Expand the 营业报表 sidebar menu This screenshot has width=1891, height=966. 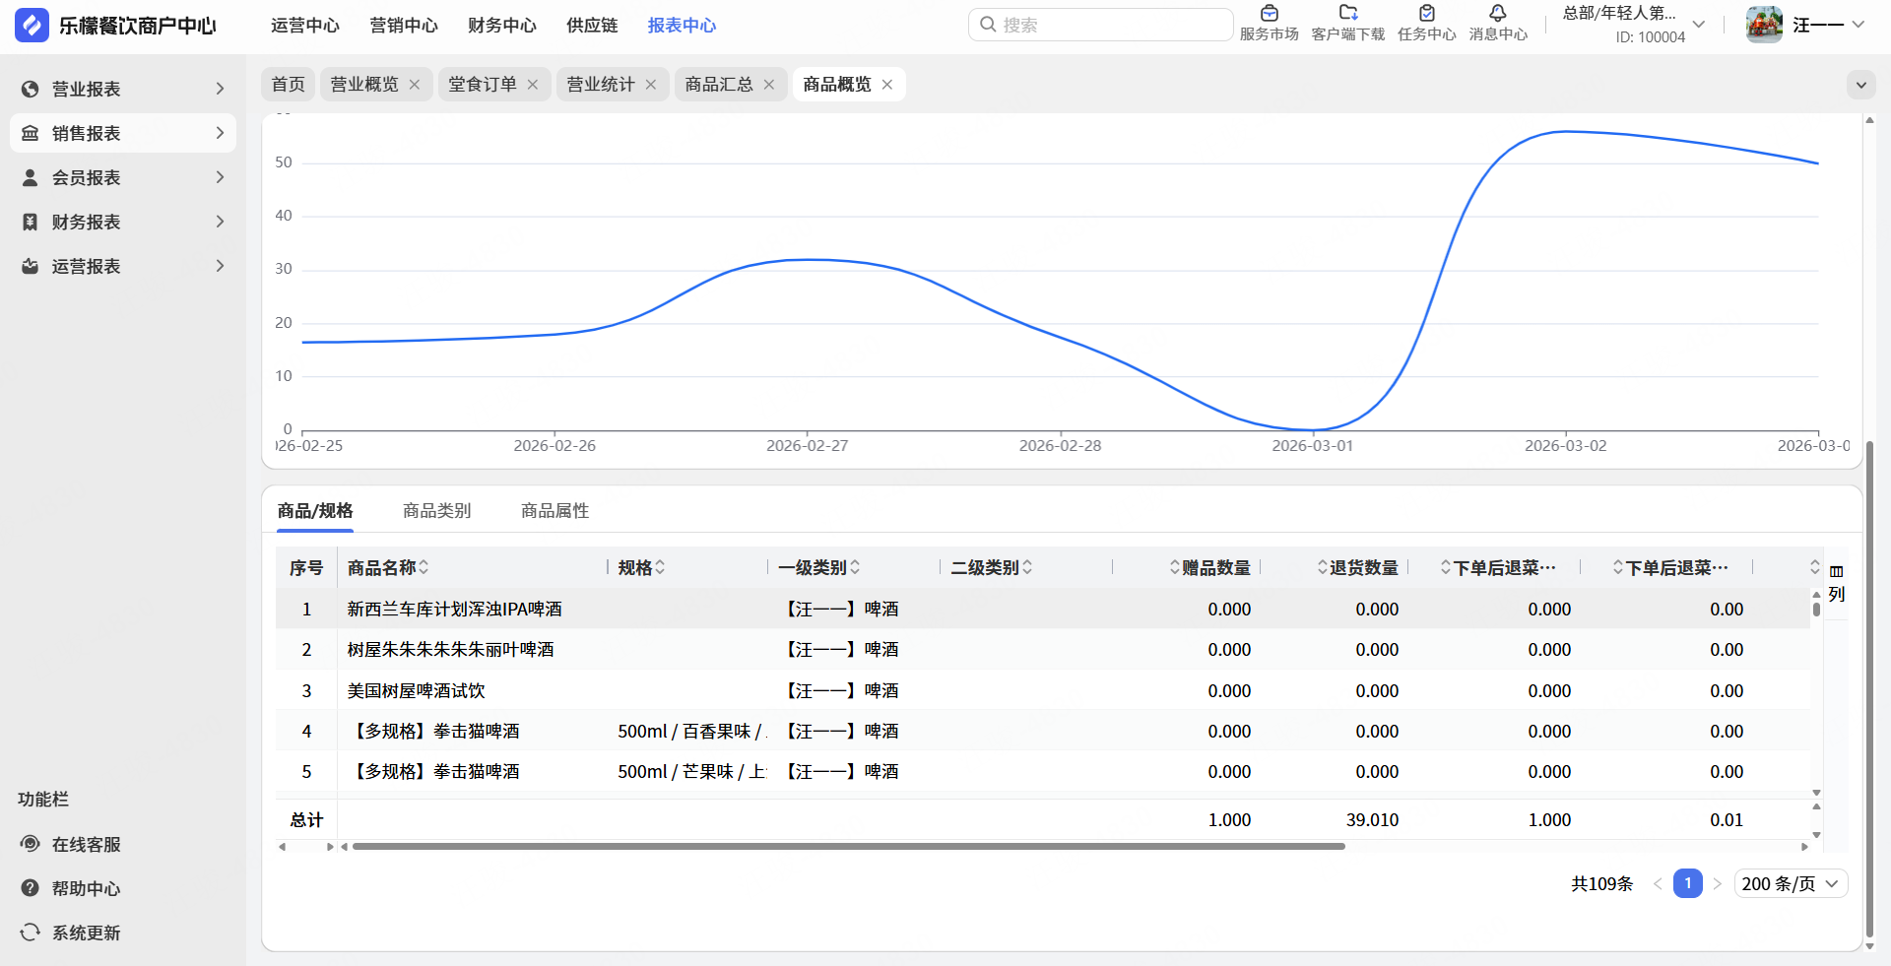[123, 89]
